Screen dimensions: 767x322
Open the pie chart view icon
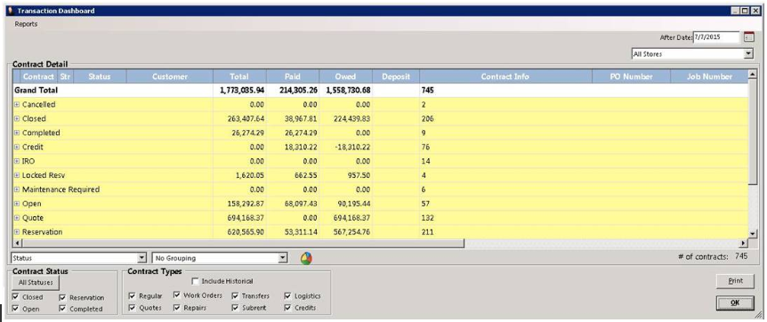pyautogui.click(x=307, y=258)
